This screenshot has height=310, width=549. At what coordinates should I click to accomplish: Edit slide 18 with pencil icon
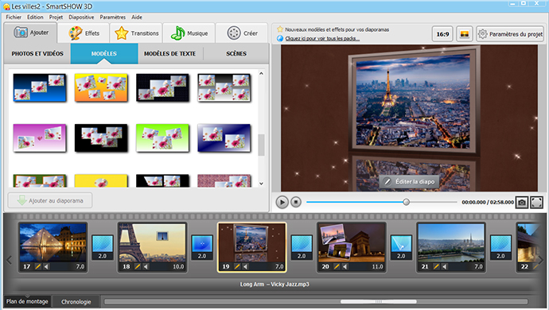pos(137,266)
